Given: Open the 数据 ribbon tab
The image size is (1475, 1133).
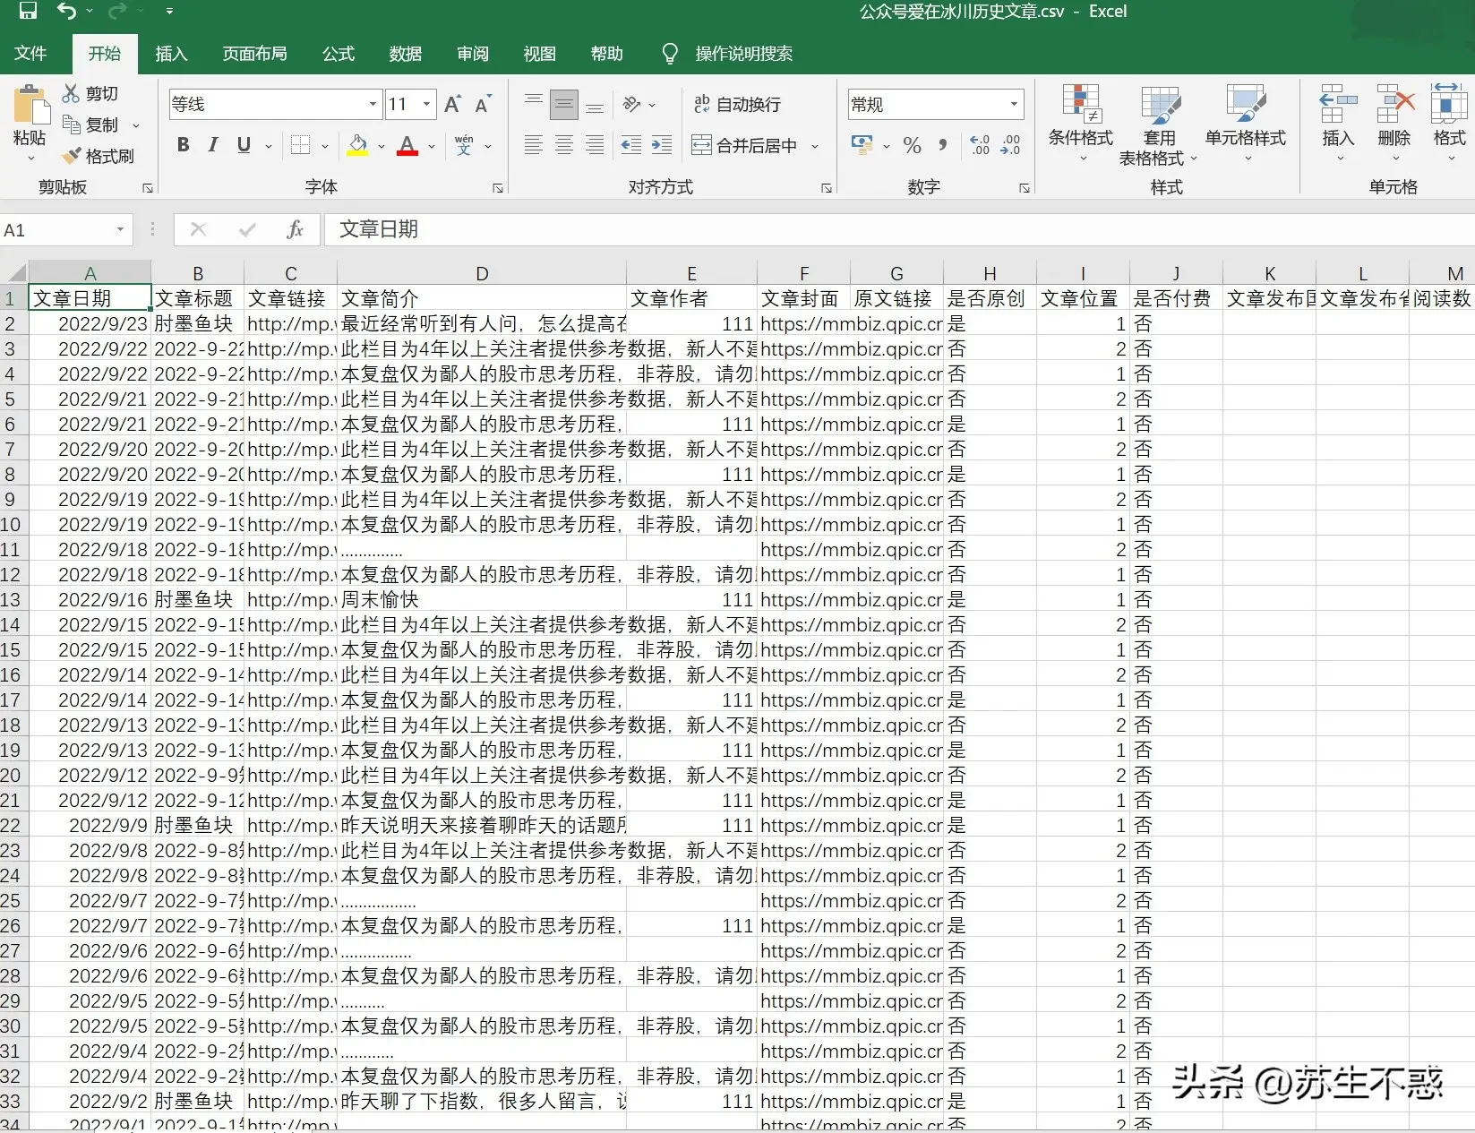Looking at the screenshot, I should 405,54.
